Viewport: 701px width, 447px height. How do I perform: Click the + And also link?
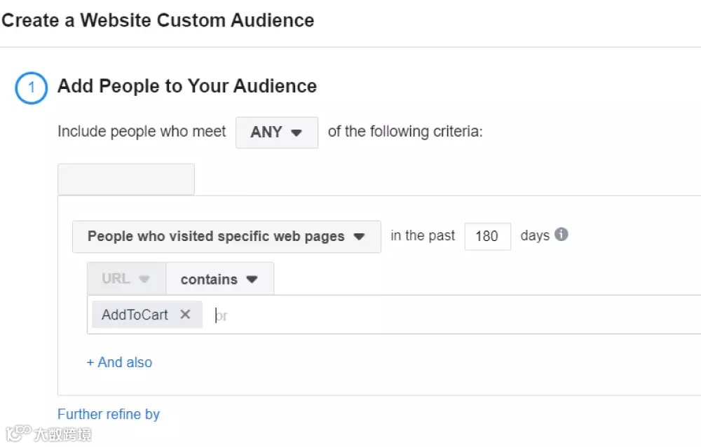point(119,362)
